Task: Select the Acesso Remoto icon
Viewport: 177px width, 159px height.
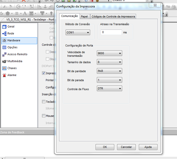Action: [4, 54]
